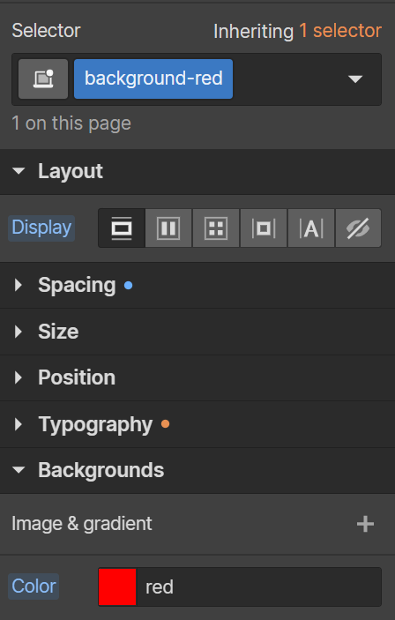Image resolution: width=395 pixels, height=620 pixels.
Task: Click the blue Display property label
Action: (41, 228)
